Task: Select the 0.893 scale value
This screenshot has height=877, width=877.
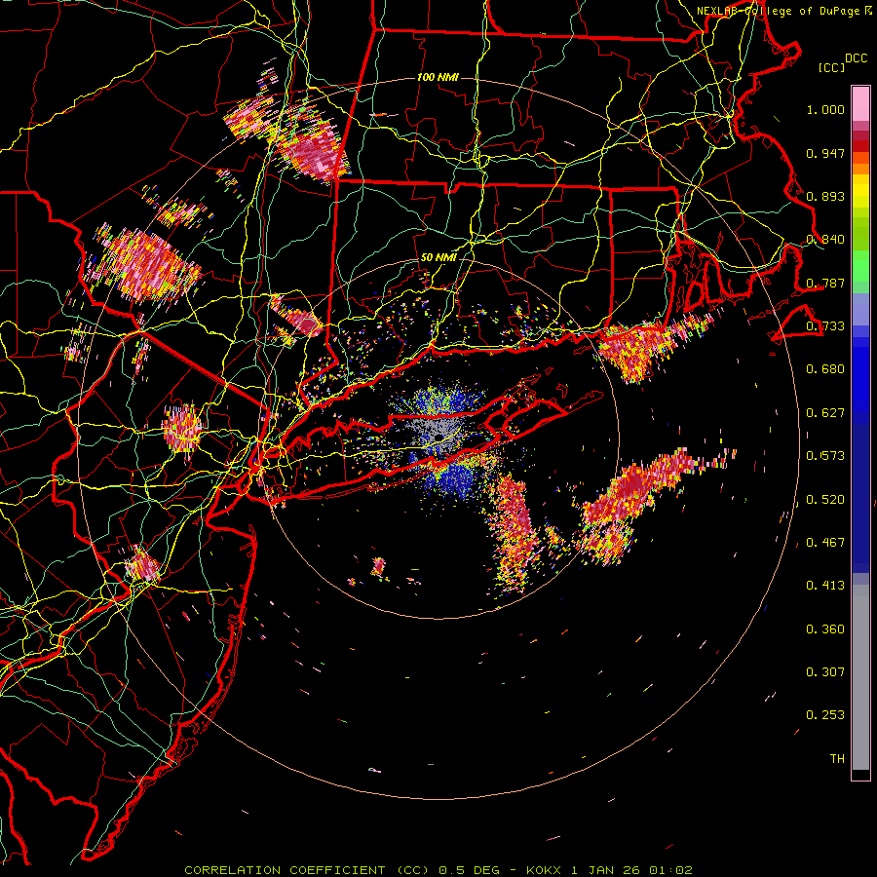Action: tap(825, 196)
